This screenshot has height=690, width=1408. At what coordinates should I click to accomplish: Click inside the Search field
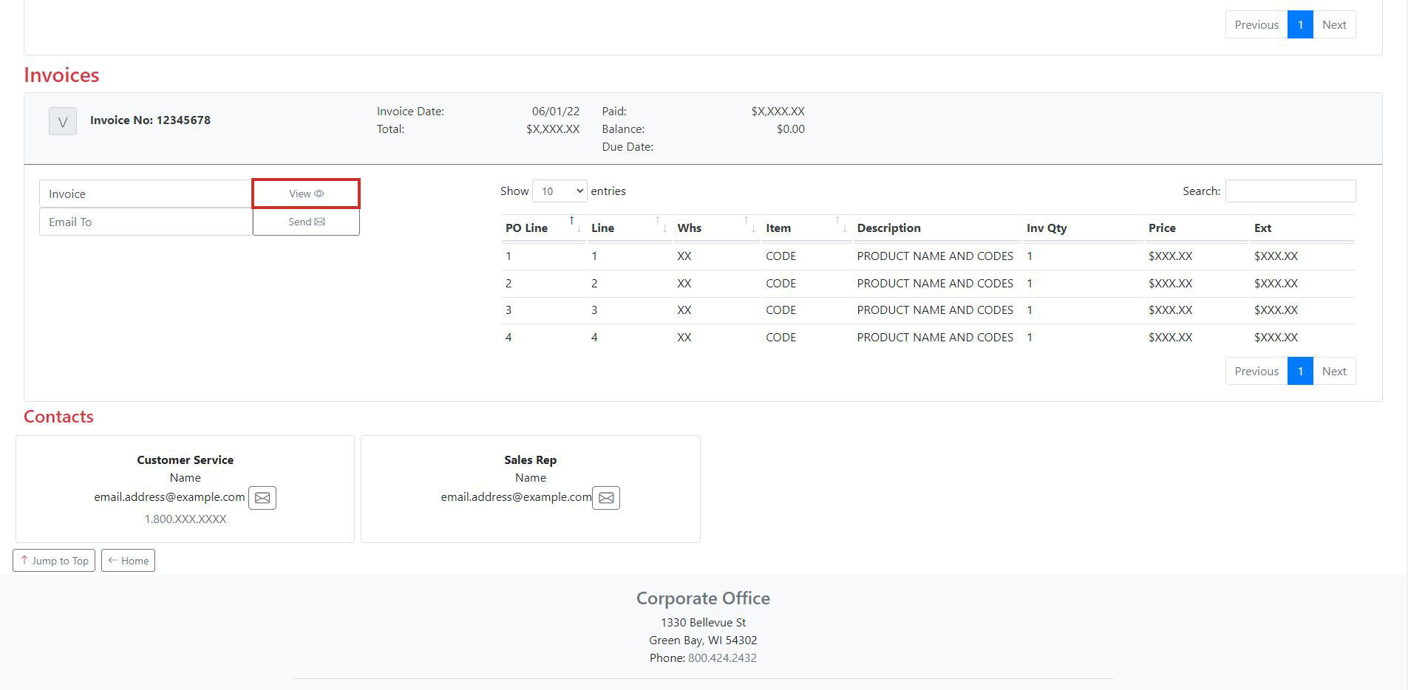[1290, 191]
